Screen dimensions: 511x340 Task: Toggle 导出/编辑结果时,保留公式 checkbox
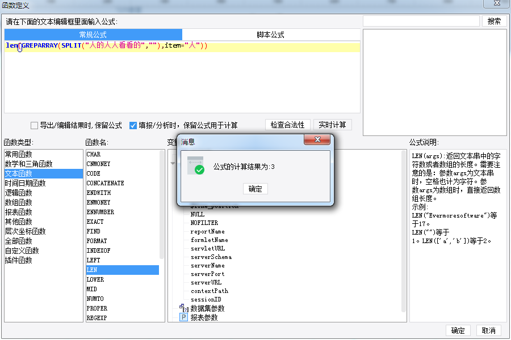point(34,125)
